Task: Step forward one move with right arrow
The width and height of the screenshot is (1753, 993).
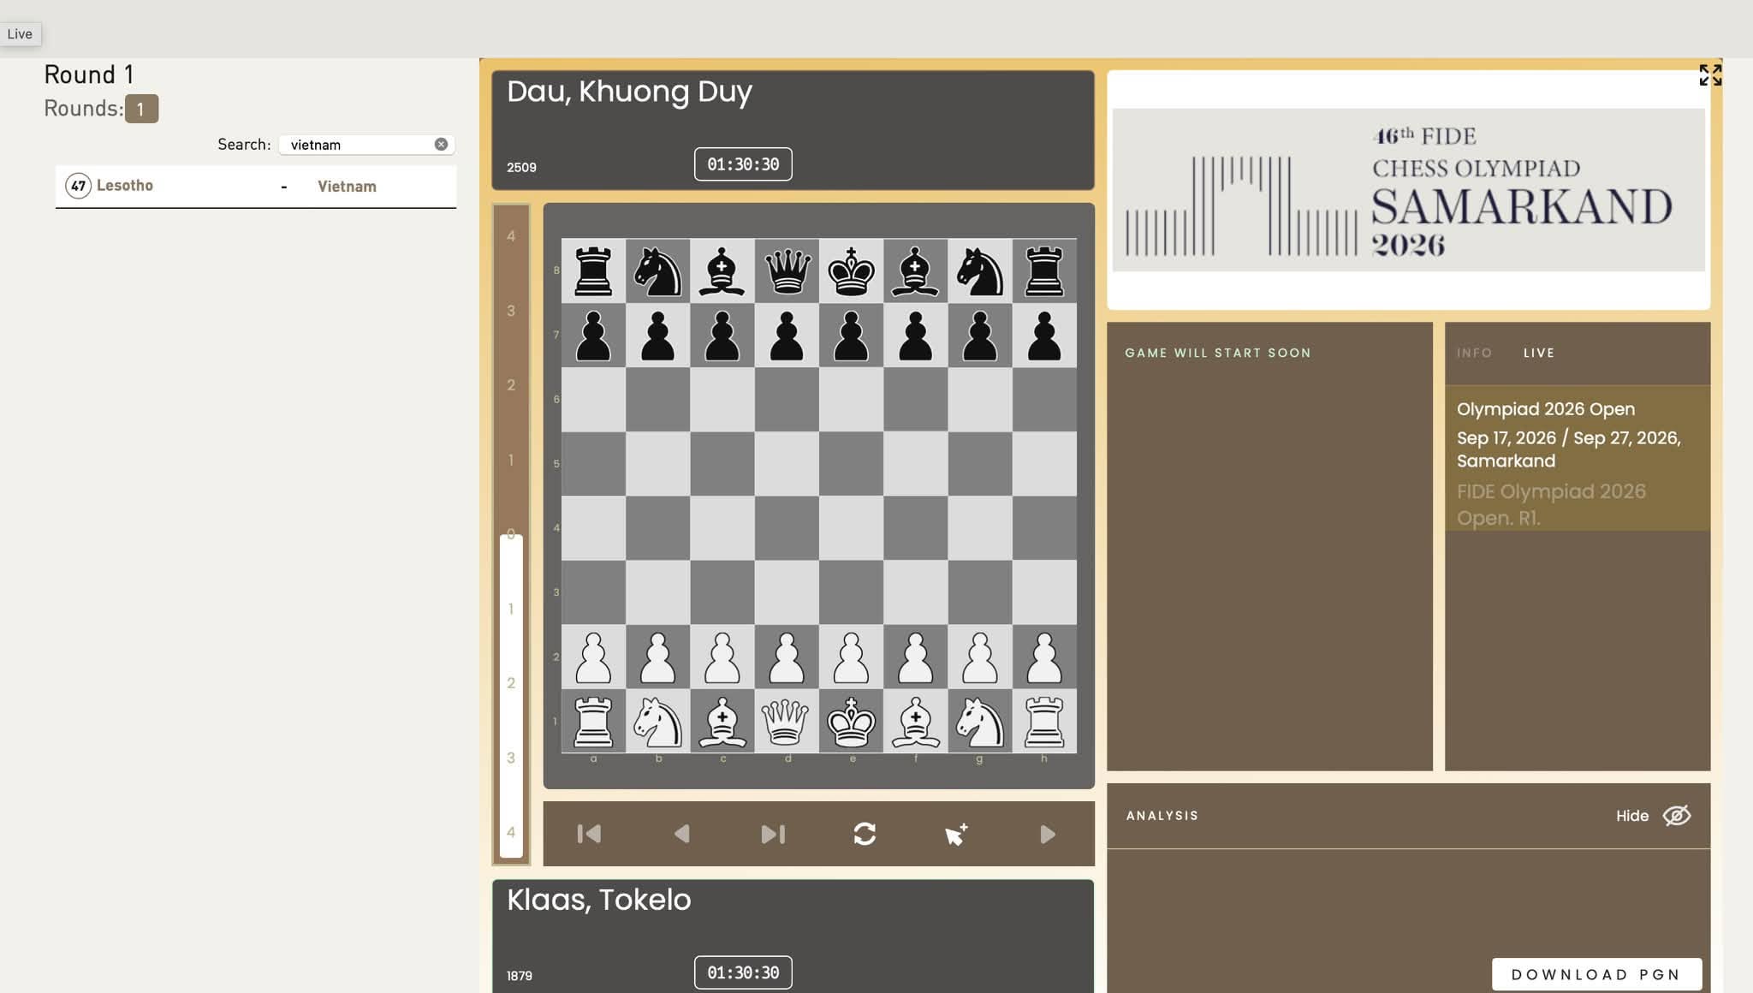Action: [1048, 834]
